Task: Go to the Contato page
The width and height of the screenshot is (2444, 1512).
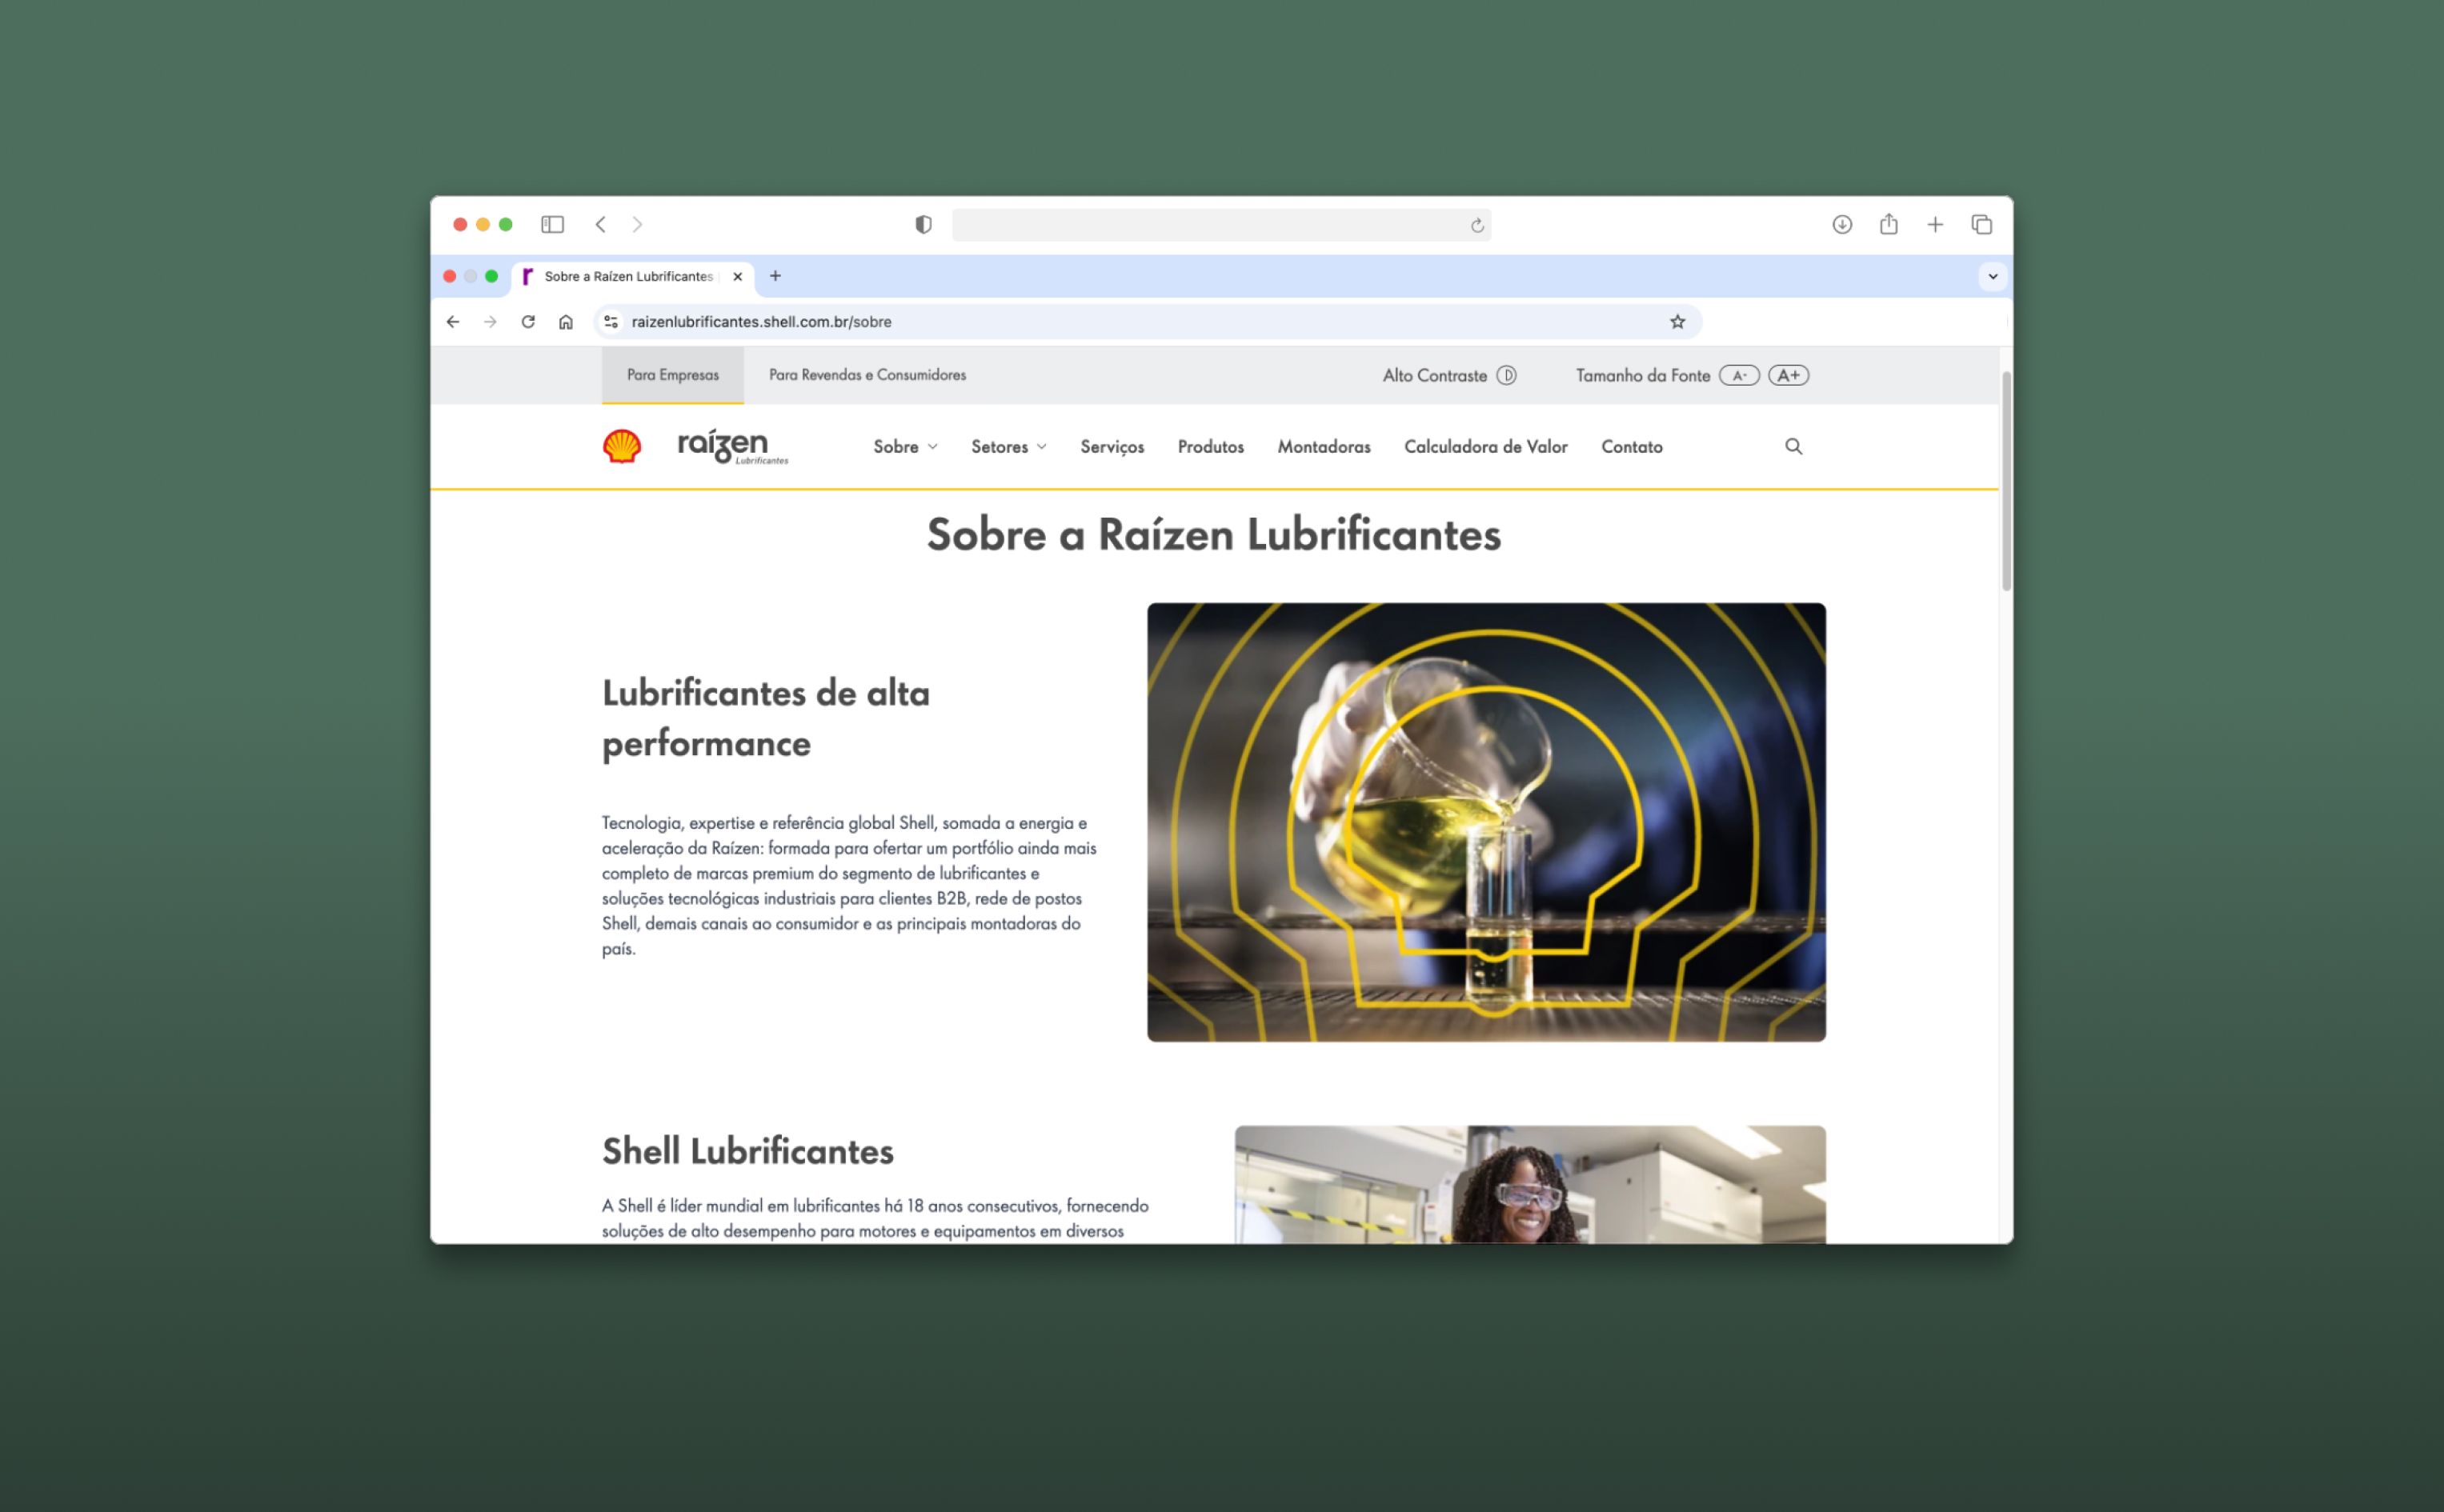Action: point(1631,446)
